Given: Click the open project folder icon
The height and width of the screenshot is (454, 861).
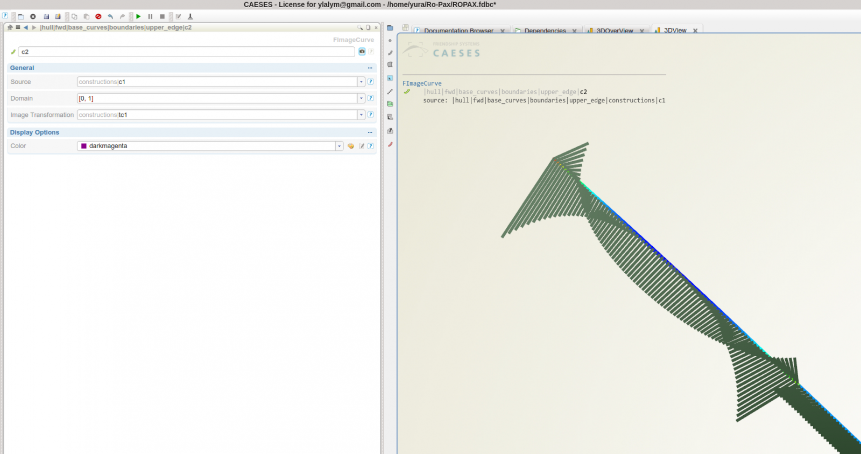Looking at the screenshot, I should (21, 17).
